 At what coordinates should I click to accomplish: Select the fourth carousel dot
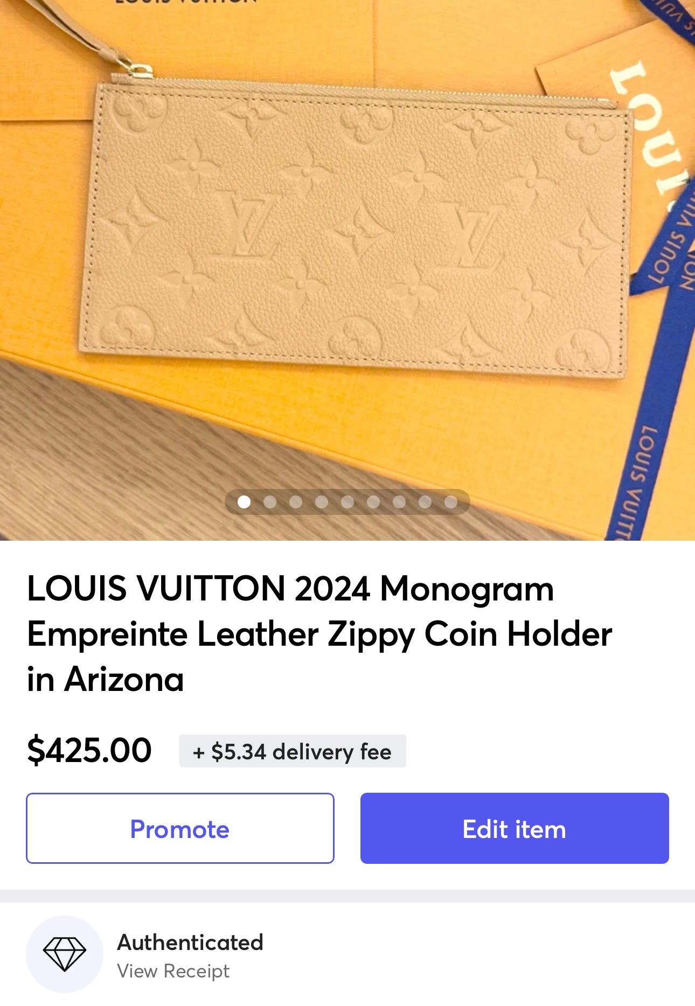click(322, 502)
